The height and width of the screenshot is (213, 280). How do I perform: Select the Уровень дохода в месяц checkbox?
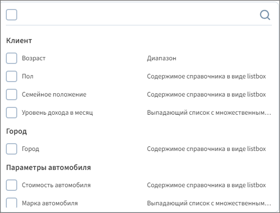pyautogui.click(x=12, y=113)
